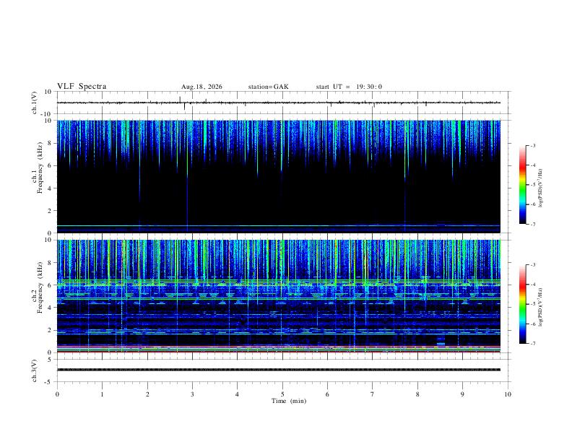Click the ch.1 Frequency (kHz) axis label
The height and width of the screenshot is (442, 572).
38,168
